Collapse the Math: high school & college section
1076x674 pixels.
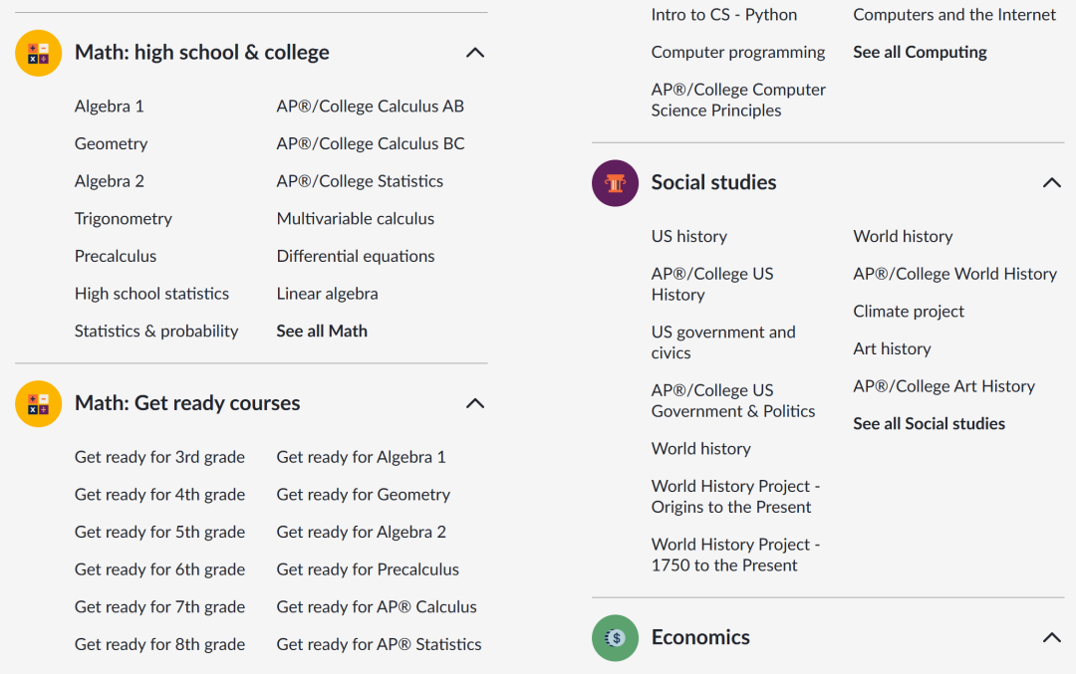pyautogui.click(x=475, y=53)
